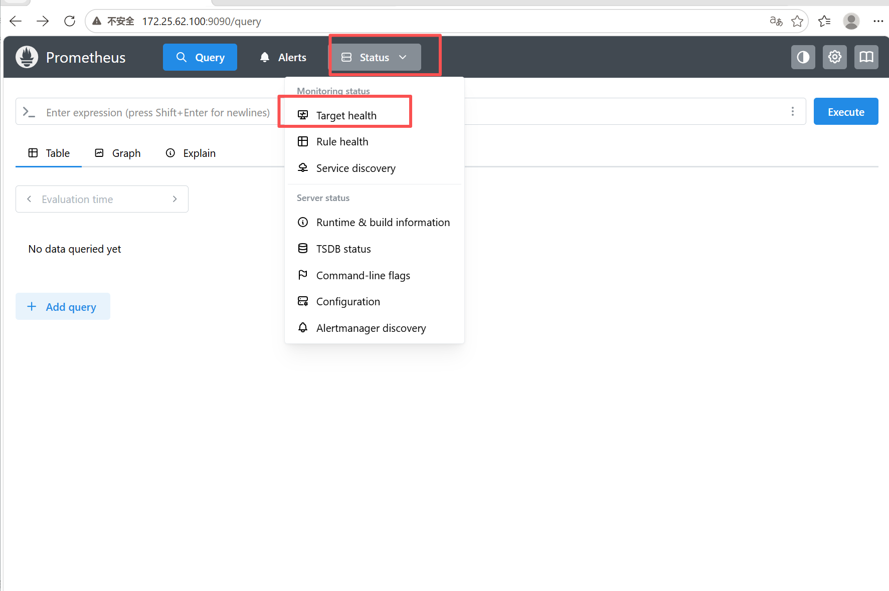Open Service discovery menu item

point(374,168)
